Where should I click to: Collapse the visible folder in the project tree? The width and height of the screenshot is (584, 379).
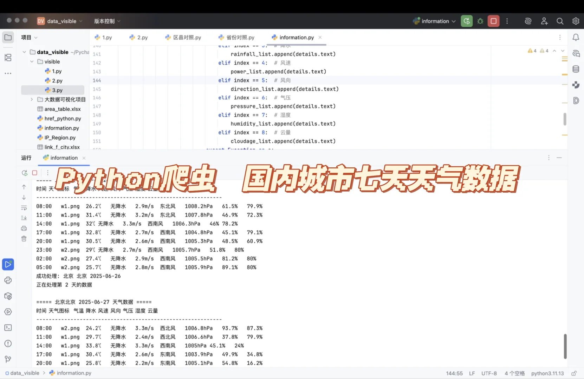(32, 61)
